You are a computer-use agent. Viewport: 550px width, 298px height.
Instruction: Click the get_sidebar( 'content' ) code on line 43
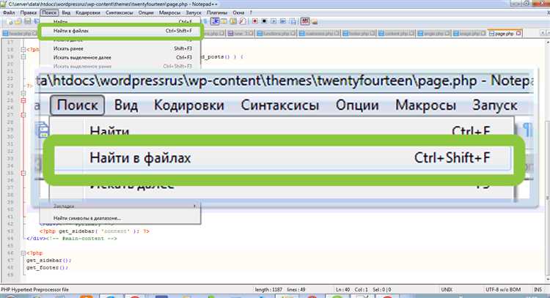(x=98, y=231)
